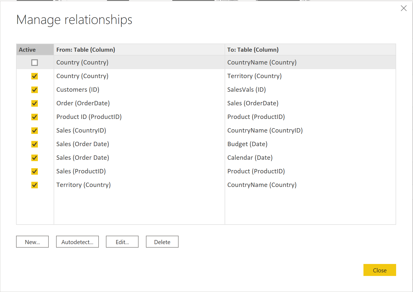Uncheck the Sales to Budget relationship
Image resolution: width=413 pixels, height=292 pixels.
(x=35, y=144)
